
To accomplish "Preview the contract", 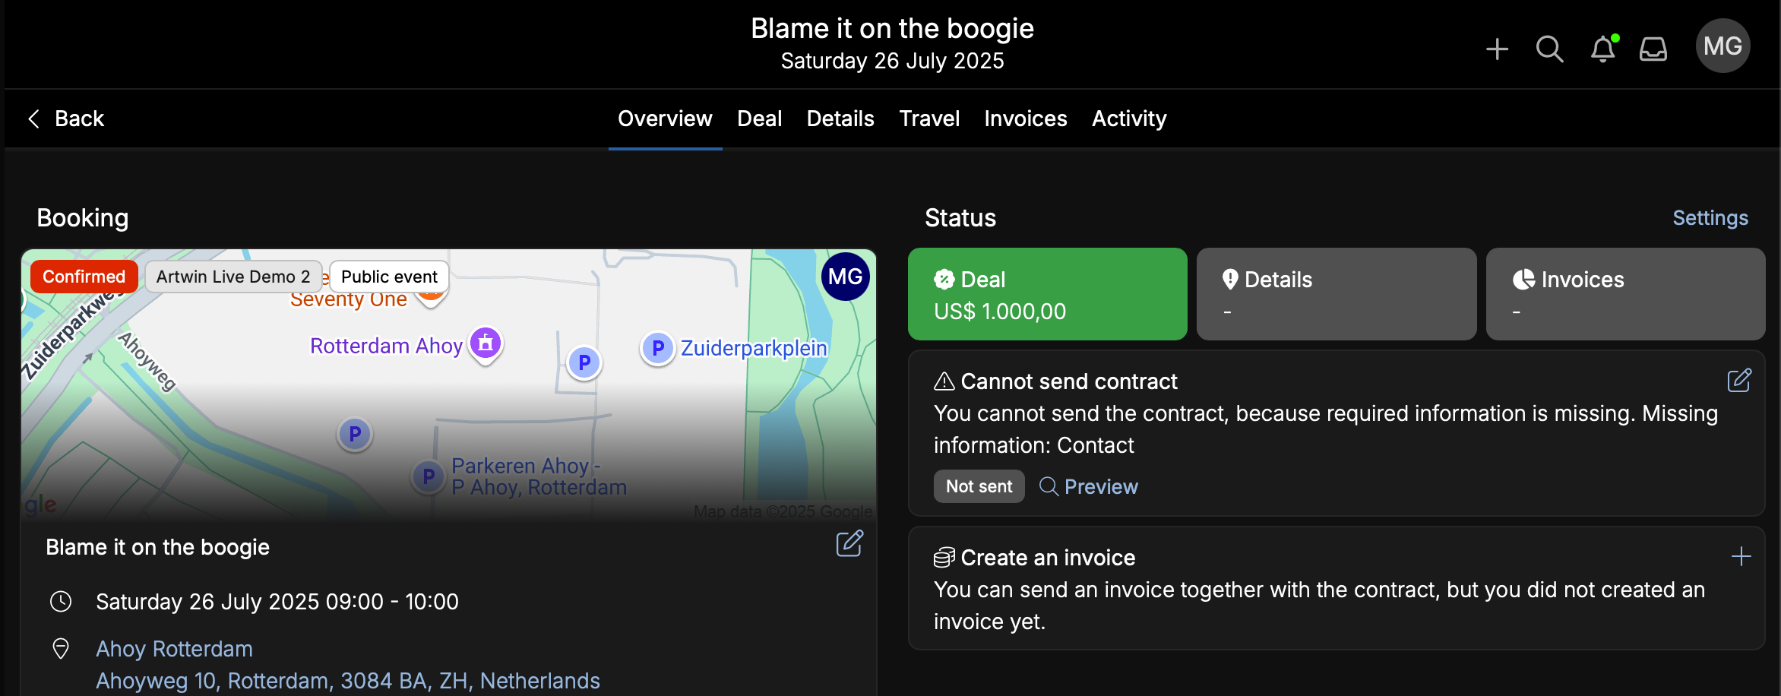I will (1088, 486).
